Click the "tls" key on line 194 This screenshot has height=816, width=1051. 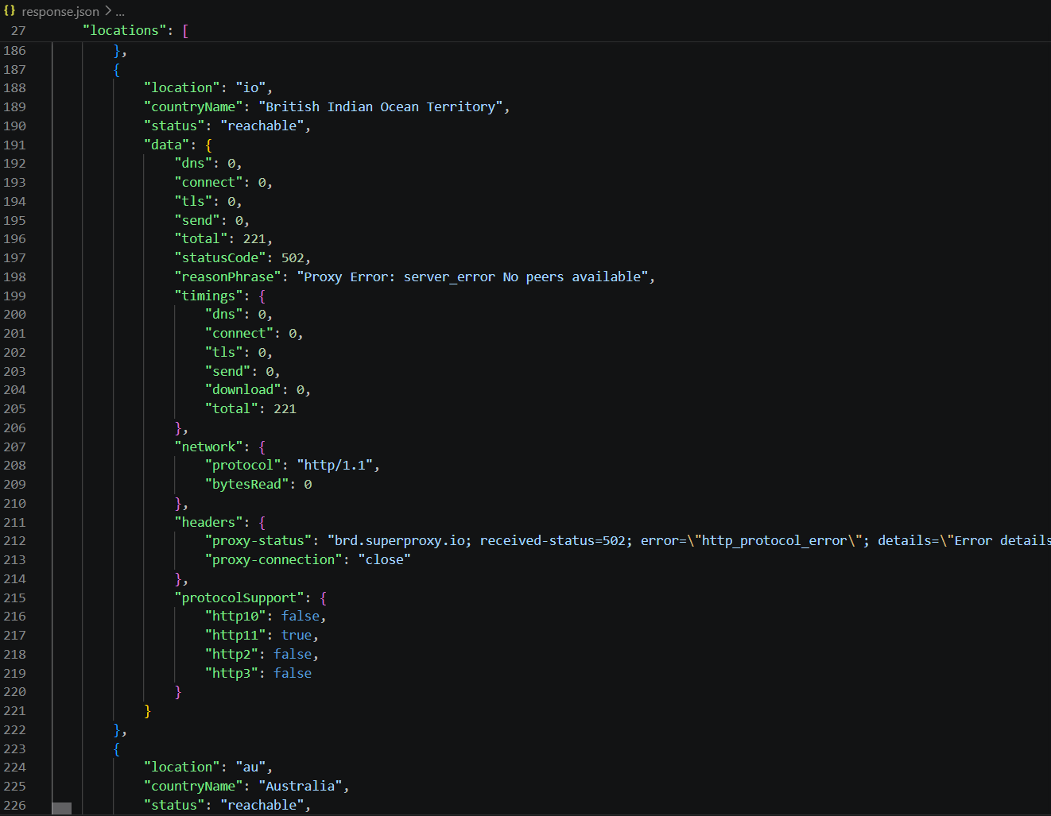coord(193,202)
